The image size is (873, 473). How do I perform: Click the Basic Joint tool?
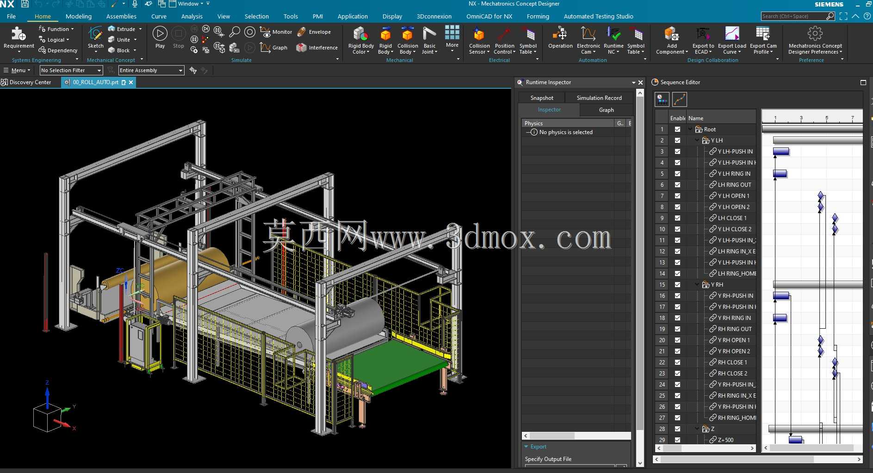(429, 40)
